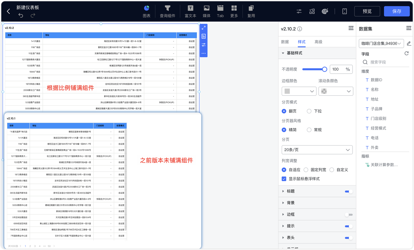Click the document icon in component toolbar
Screen dimensions: 414x250
[x=203, y=36]
